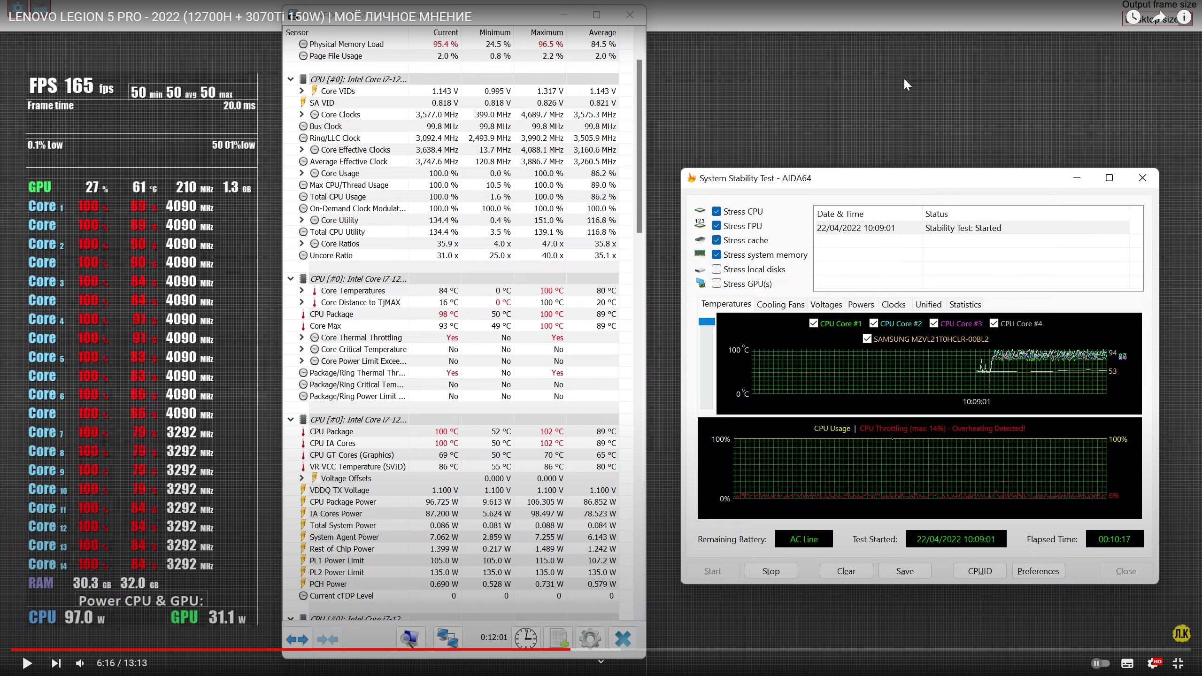Click the expand arrows icon in HWiNFO toolbar
Screen dimensions: 1202x676
point(297,639)
